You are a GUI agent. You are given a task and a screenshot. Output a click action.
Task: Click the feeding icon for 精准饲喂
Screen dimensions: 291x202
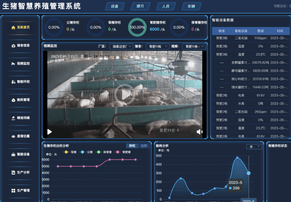point(13,118)
